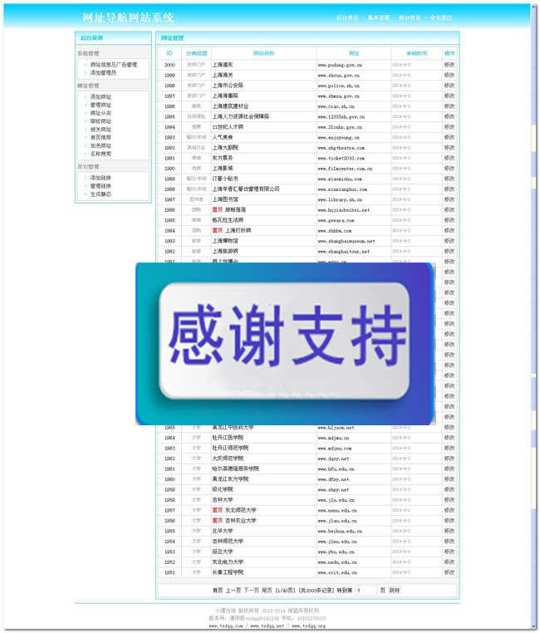Click 修改 in the 上海浦东 row

coord(449,65)
